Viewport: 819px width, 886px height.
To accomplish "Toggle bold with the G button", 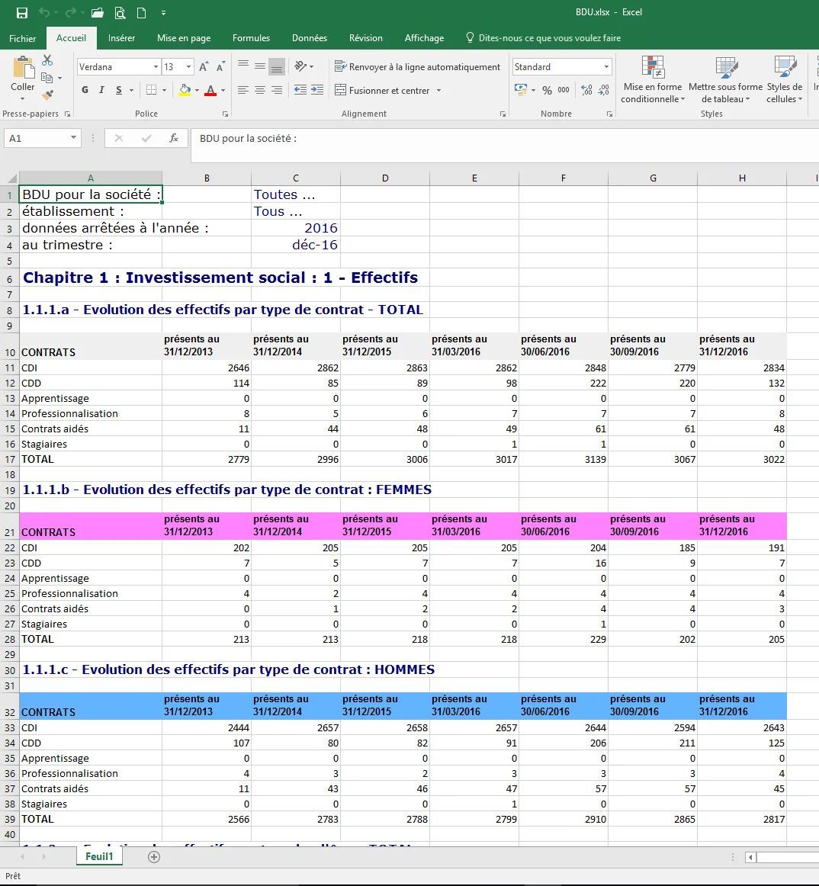I will point(85,90).
